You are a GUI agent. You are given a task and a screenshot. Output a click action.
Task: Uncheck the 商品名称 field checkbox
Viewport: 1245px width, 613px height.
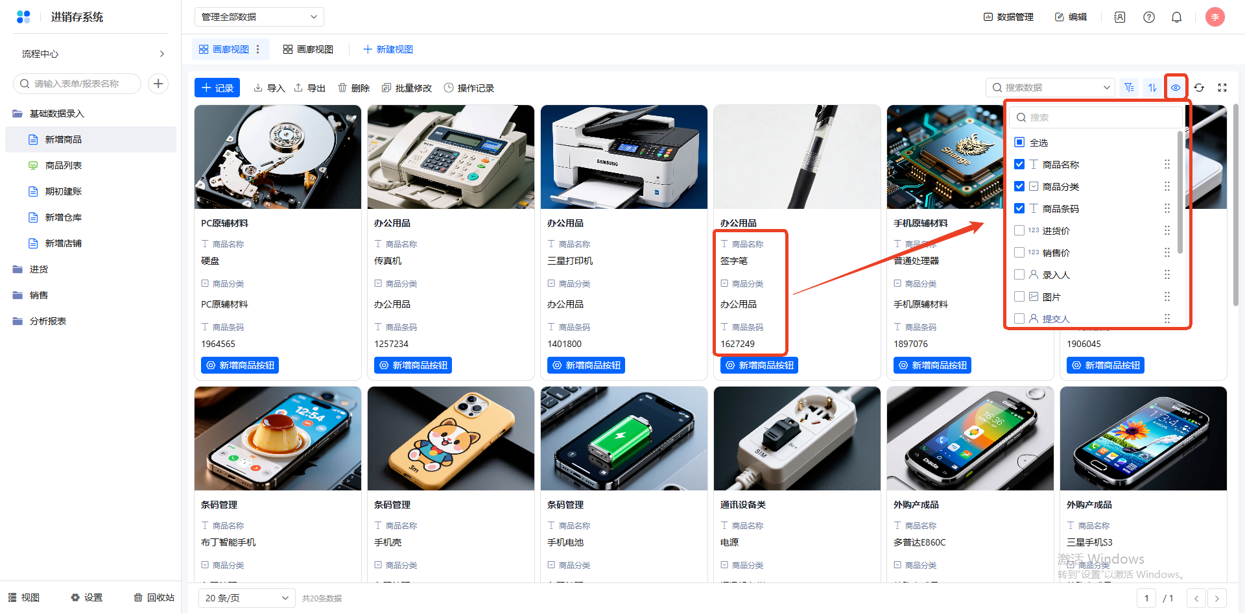point(1019,165)
